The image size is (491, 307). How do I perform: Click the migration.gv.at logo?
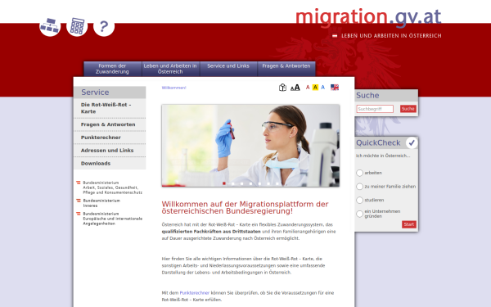[x=368, y=17]
